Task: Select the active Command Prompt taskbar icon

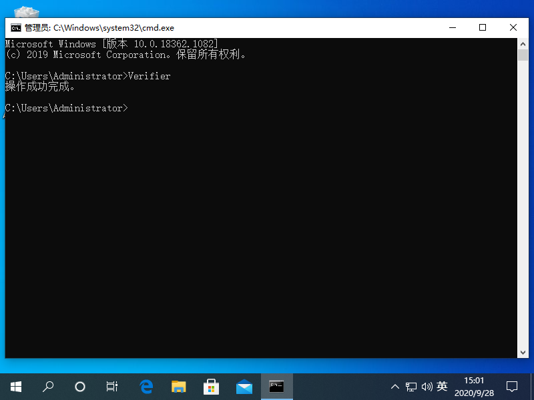Action: click(276, 386)
